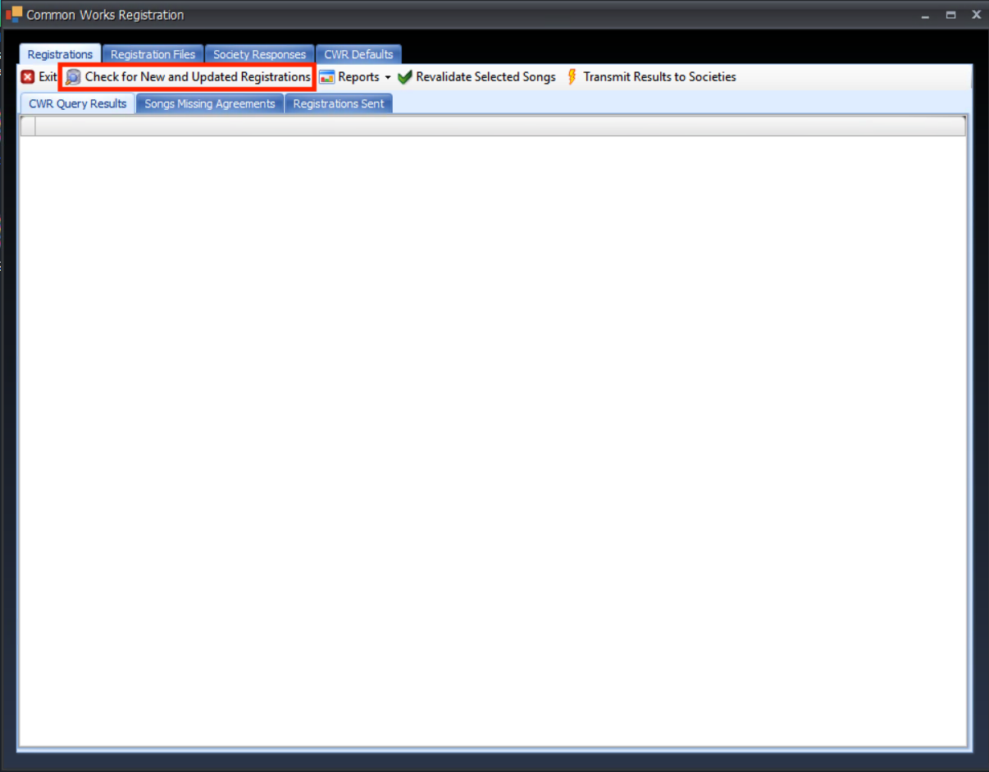Select the CWR Query Results sub-tab
Image resolution: width=989 pixels, height=772 pixels.
[77, 103]
